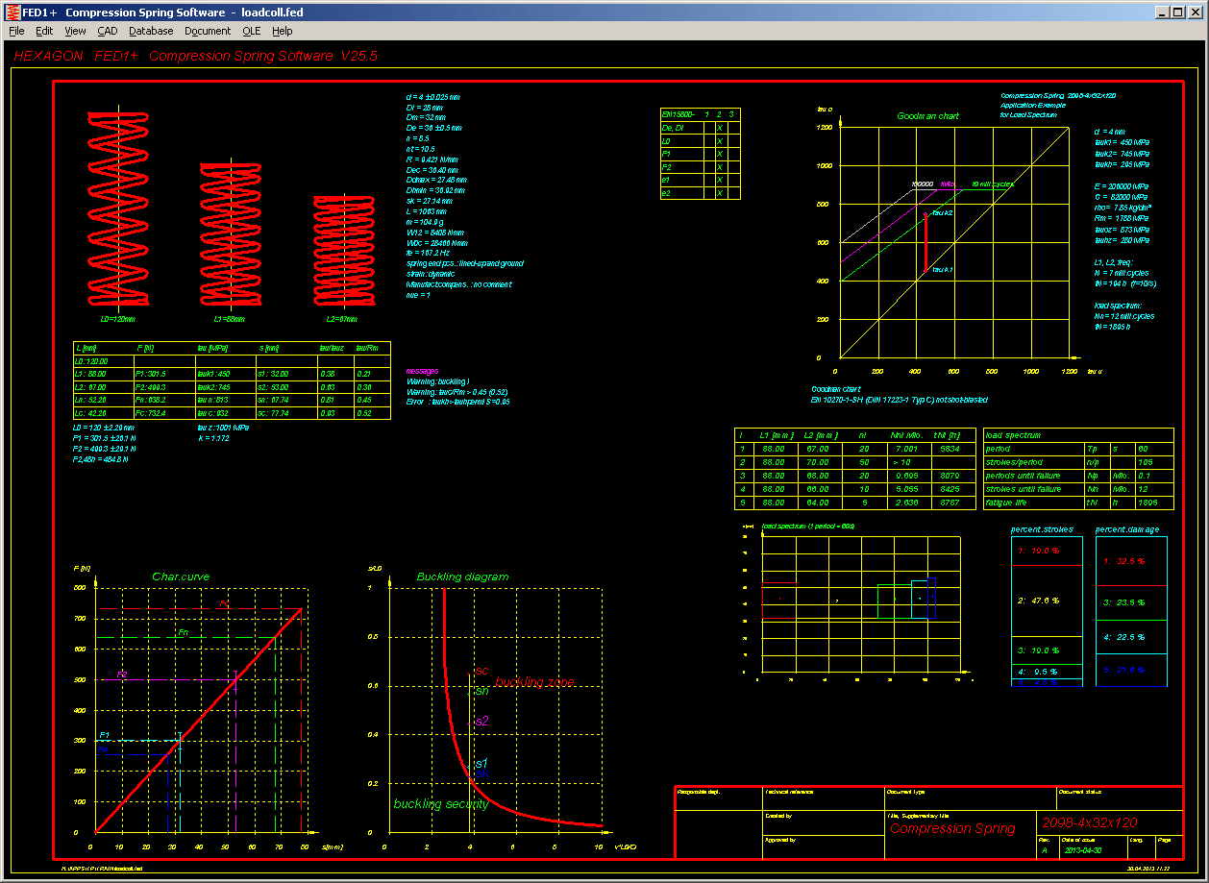
Task: Open the File menu
Action: [x=16, y=31]
